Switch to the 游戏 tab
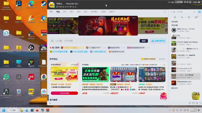202x113 pixels. coord(79,12)
